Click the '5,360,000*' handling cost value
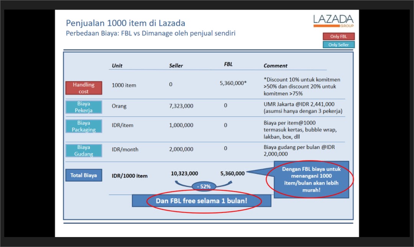This screenshot has width=414, height=247. (233, 83)
